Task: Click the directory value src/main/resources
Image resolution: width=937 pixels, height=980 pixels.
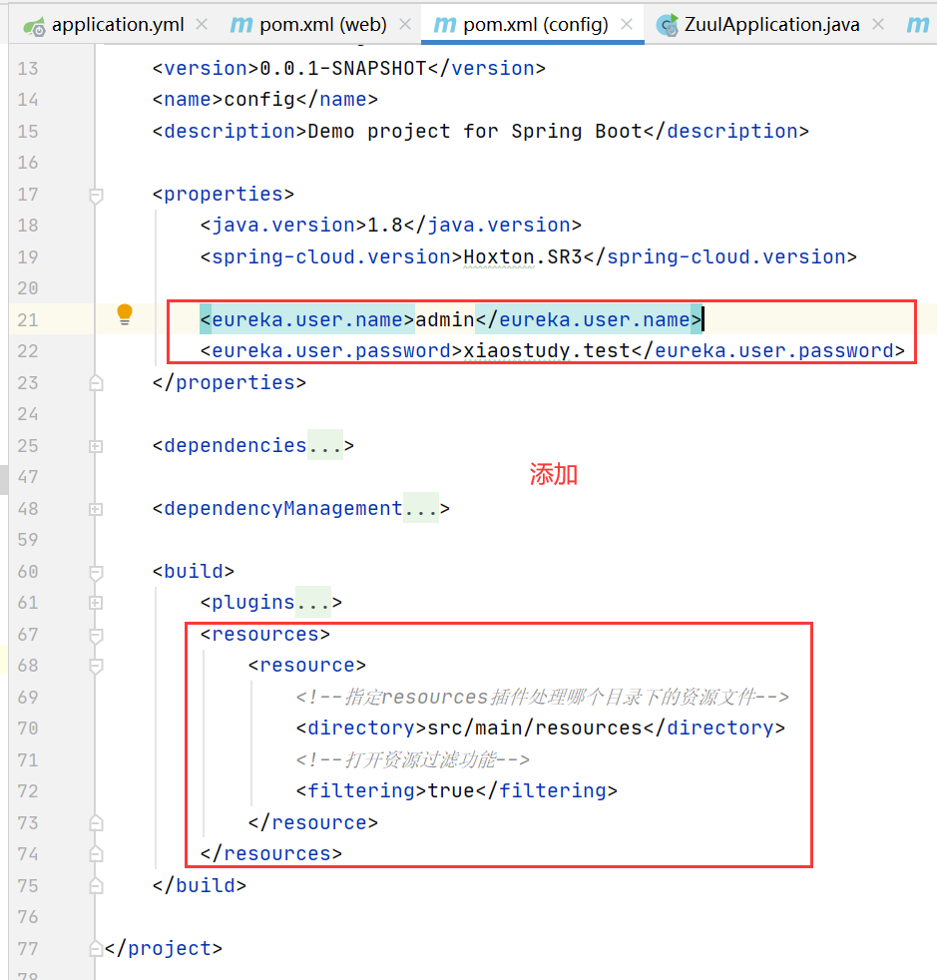Action: click(535, 729)
